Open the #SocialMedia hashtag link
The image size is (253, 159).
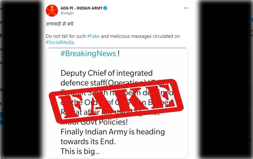60,42
